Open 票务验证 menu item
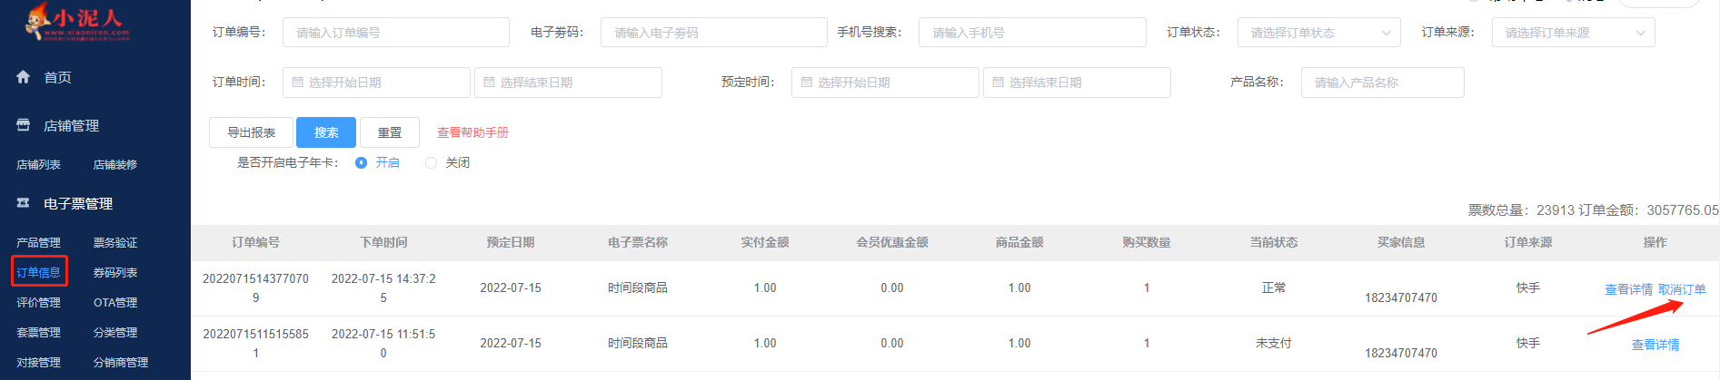 (115, 242)
